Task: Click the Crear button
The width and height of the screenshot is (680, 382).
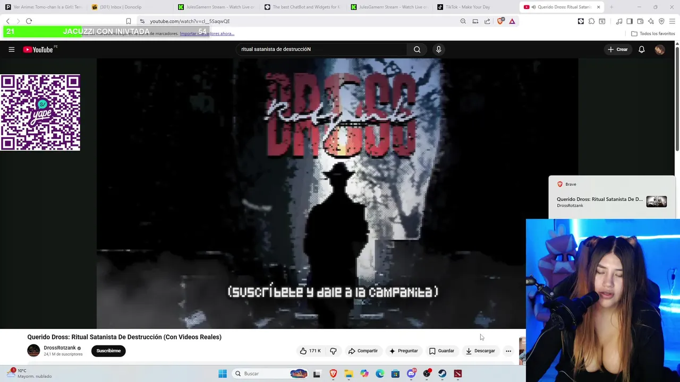Action: point(618,49)
